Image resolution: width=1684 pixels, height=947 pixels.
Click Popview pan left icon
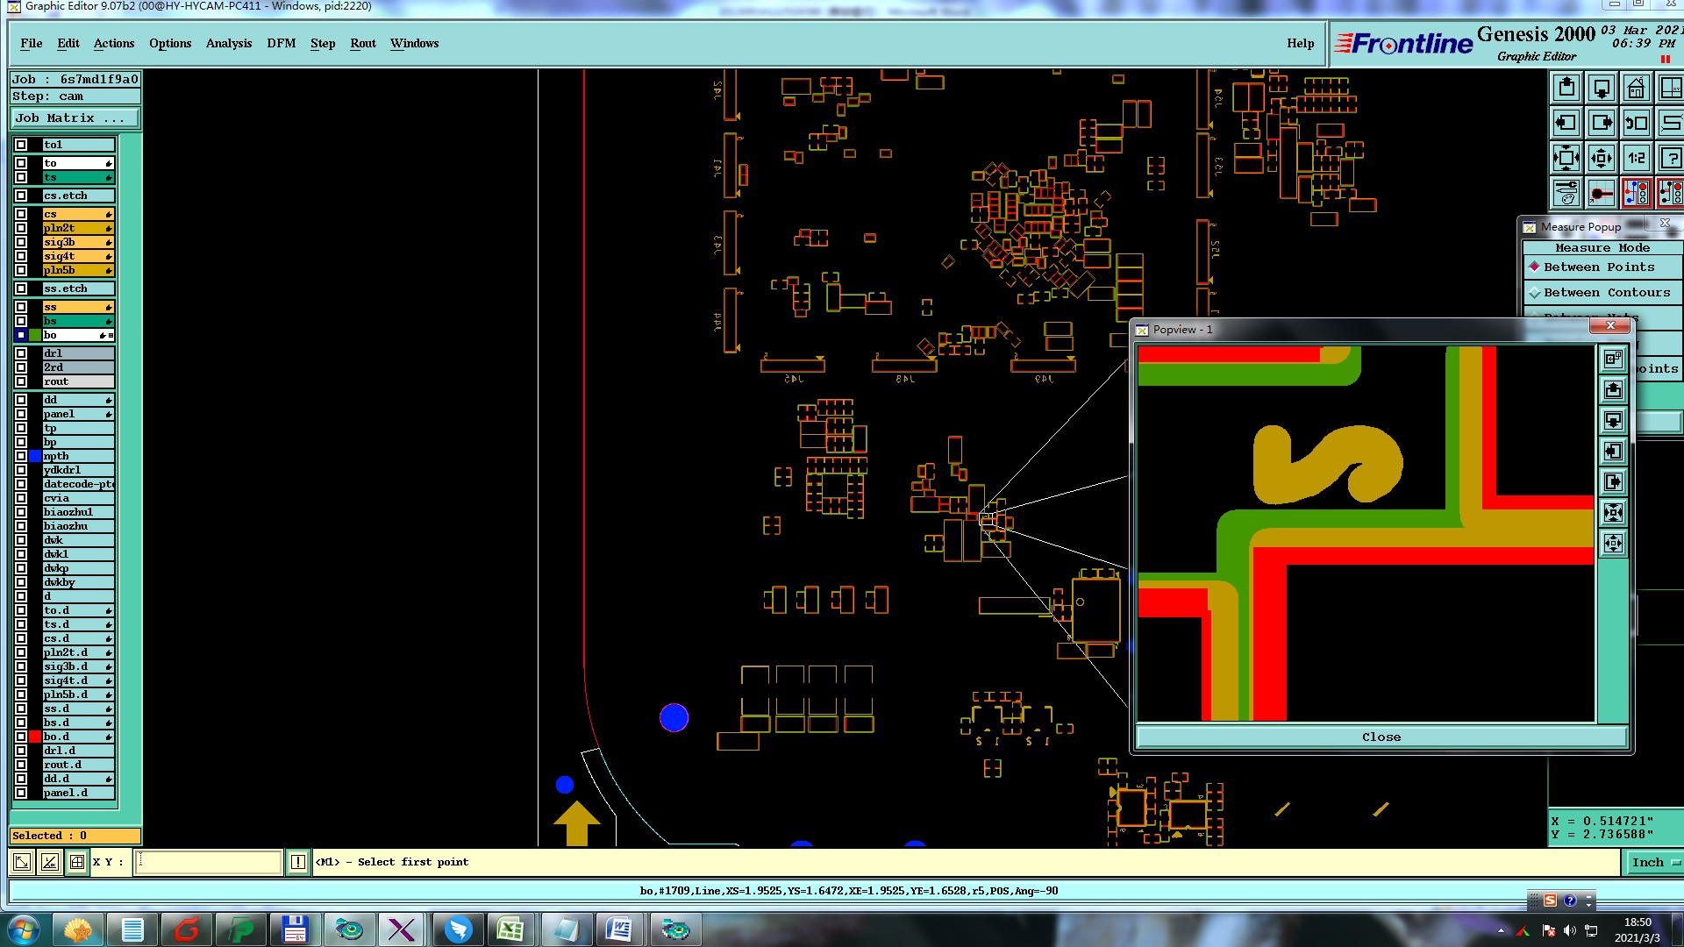point(1614,451)
